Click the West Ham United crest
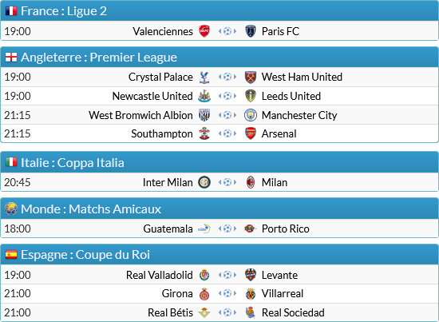This screenshot has height=322, width=439. [x=251, y=77]
